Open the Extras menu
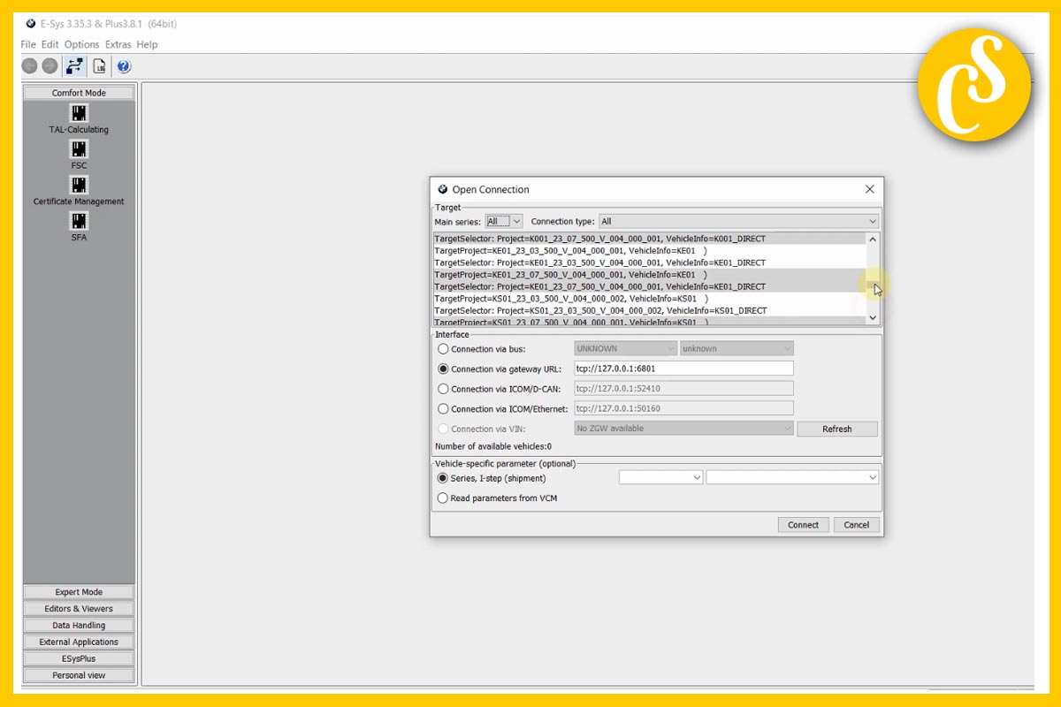1061x707 pixels. [118, 44]
